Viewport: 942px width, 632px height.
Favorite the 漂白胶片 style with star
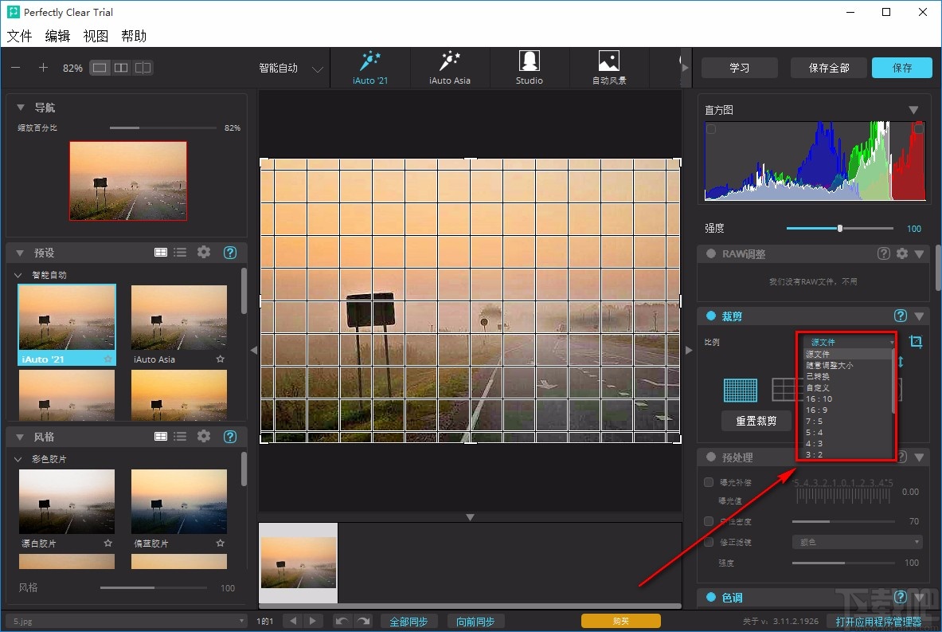[x=107, y=543]
